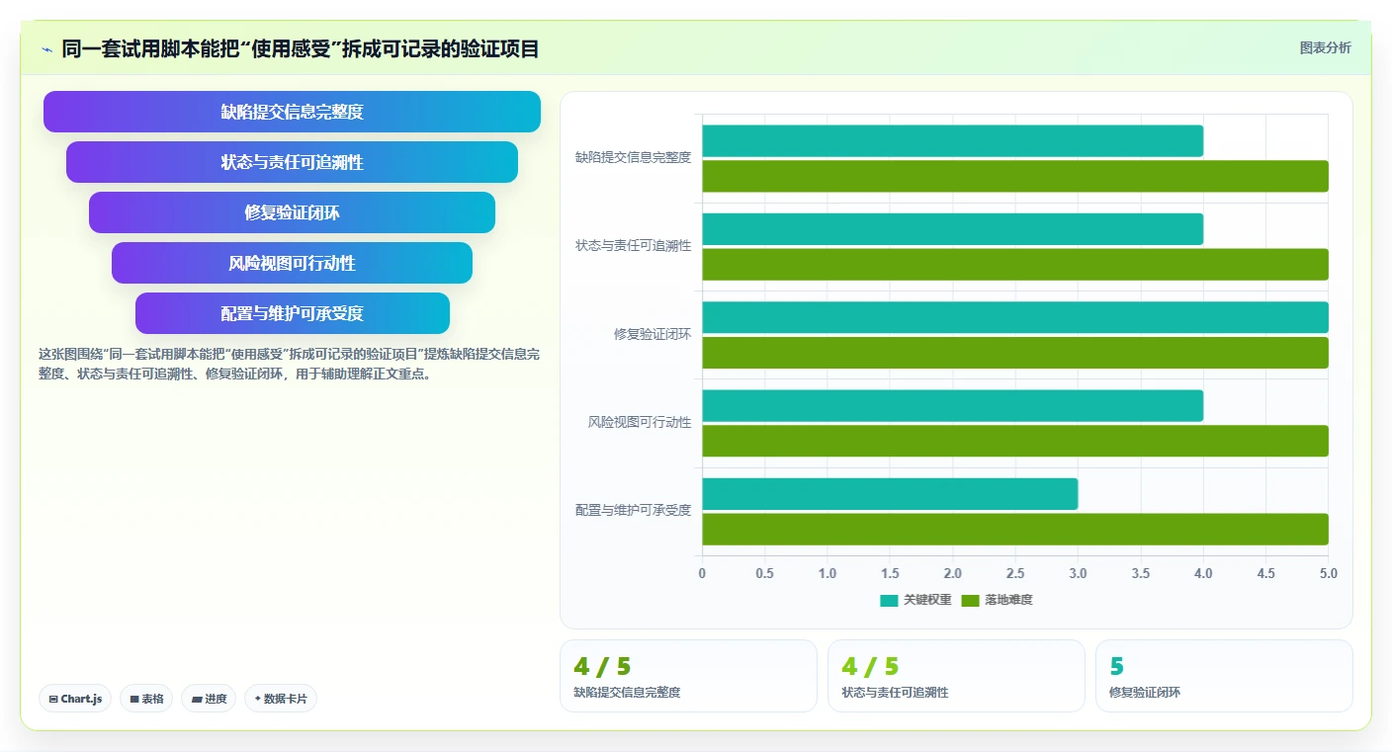Click the 状态与责任可追溯性 chart axis label
This screenshot has width=1392, height=752.
point(633,245)
